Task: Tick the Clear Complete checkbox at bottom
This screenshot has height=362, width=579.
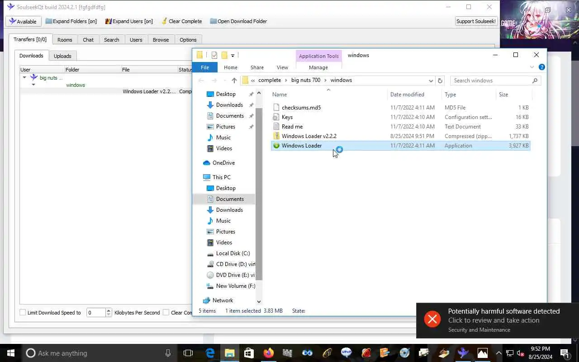Action: 166,312
